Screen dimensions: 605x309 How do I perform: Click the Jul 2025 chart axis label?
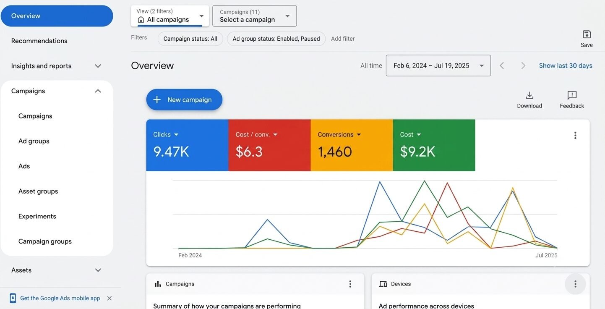(546, 255)
